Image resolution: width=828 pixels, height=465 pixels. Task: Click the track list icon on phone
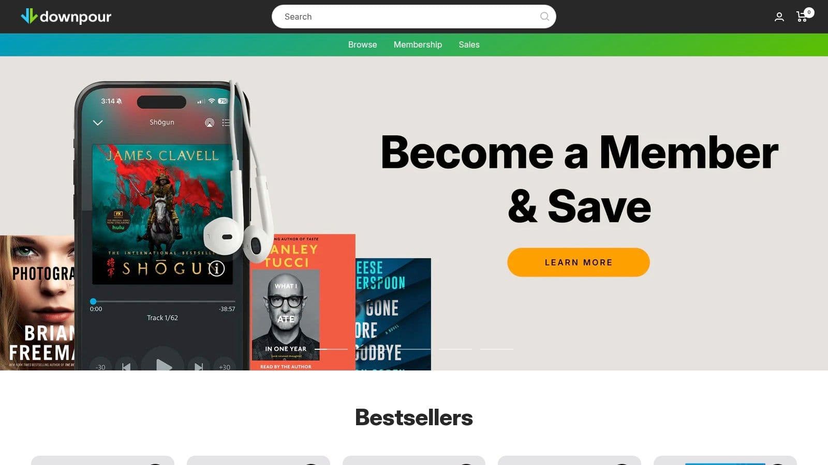pos(226,122)
